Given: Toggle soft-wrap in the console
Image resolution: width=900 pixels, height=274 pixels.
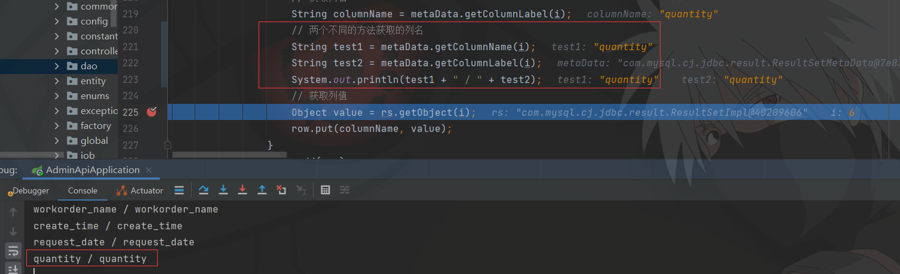Looking at the screenshot, I should (13, 251).
